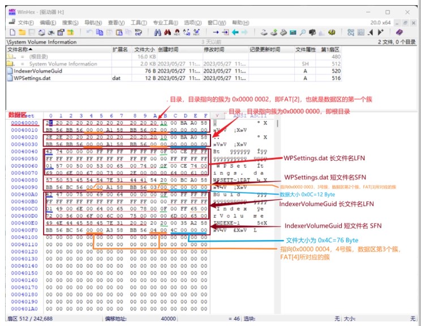Click the magnifier Analyze icon

(x=303, y=32)
